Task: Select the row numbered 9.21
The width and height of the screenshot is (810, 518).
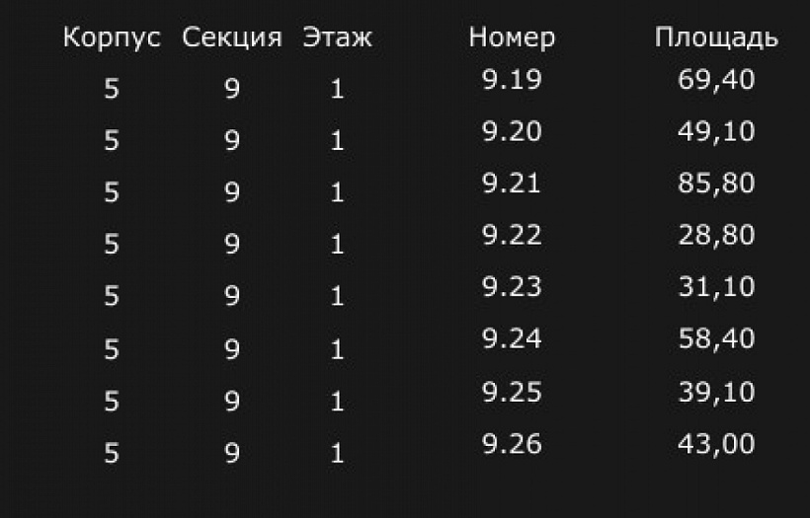Action: [512, 184]
